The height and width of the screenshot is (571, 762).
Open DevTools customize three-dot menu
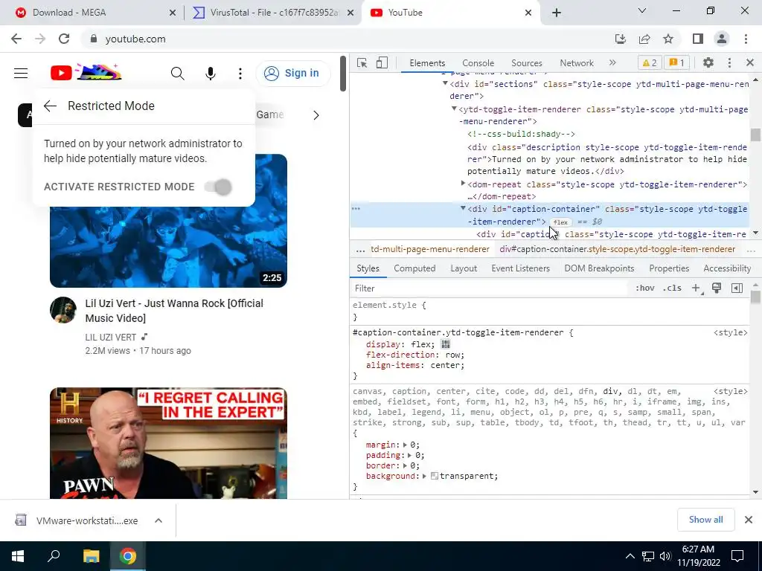[x=729, y=62]
